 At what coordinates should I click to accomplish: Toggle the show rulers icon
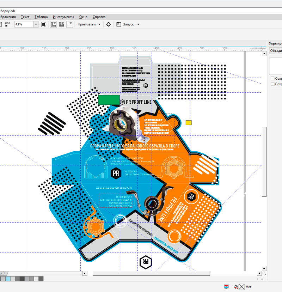pos(54,24)
